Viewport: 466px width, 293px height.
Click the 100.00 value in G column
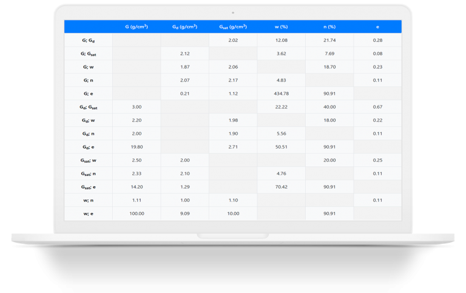click(x=136, y=214)
